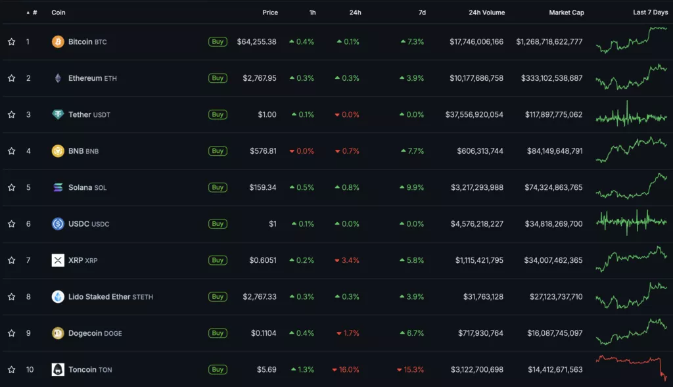Image resolution: width=673 pixels, height=387 pixels.
Task: Toggle favorite star for Solana
Action: 11,188
